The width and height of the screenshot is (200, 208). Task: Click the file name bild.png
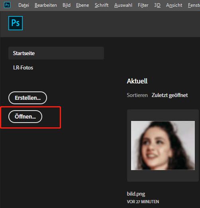tap(136, 194)
